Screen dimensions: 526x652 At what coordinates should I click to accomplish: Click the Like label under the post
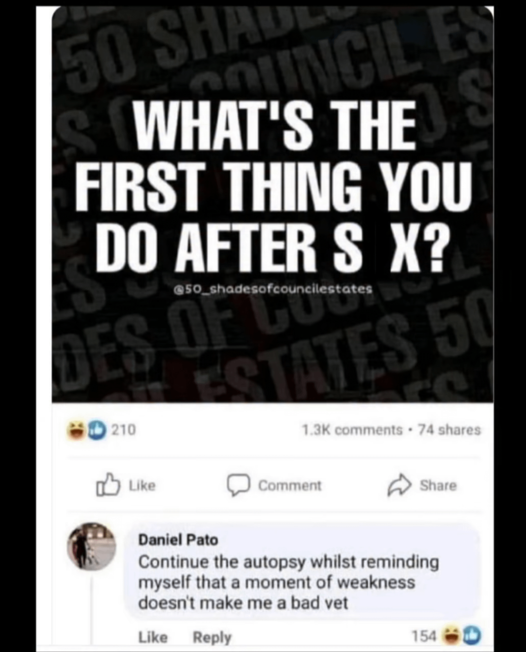coord(142,485)
